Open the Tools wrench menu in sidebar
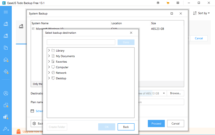 pyautogui.click(x=6, y=129)
